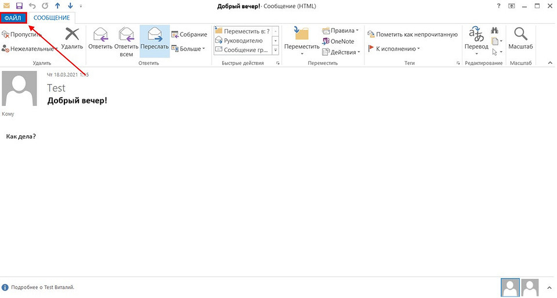Reply to everyone with Ответить всем
Screen dimensions: 557x298
(x=126, y=42)
